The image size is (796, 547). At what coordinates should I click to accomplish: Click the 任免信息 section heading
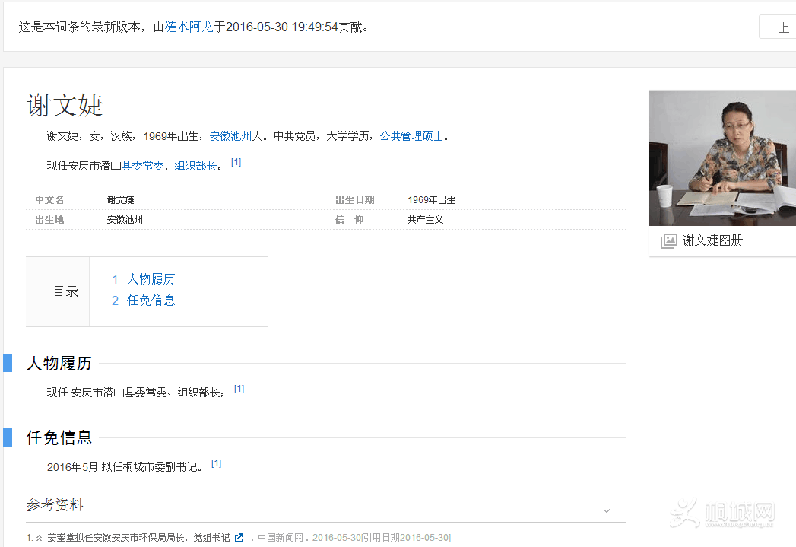coord(59,437)
